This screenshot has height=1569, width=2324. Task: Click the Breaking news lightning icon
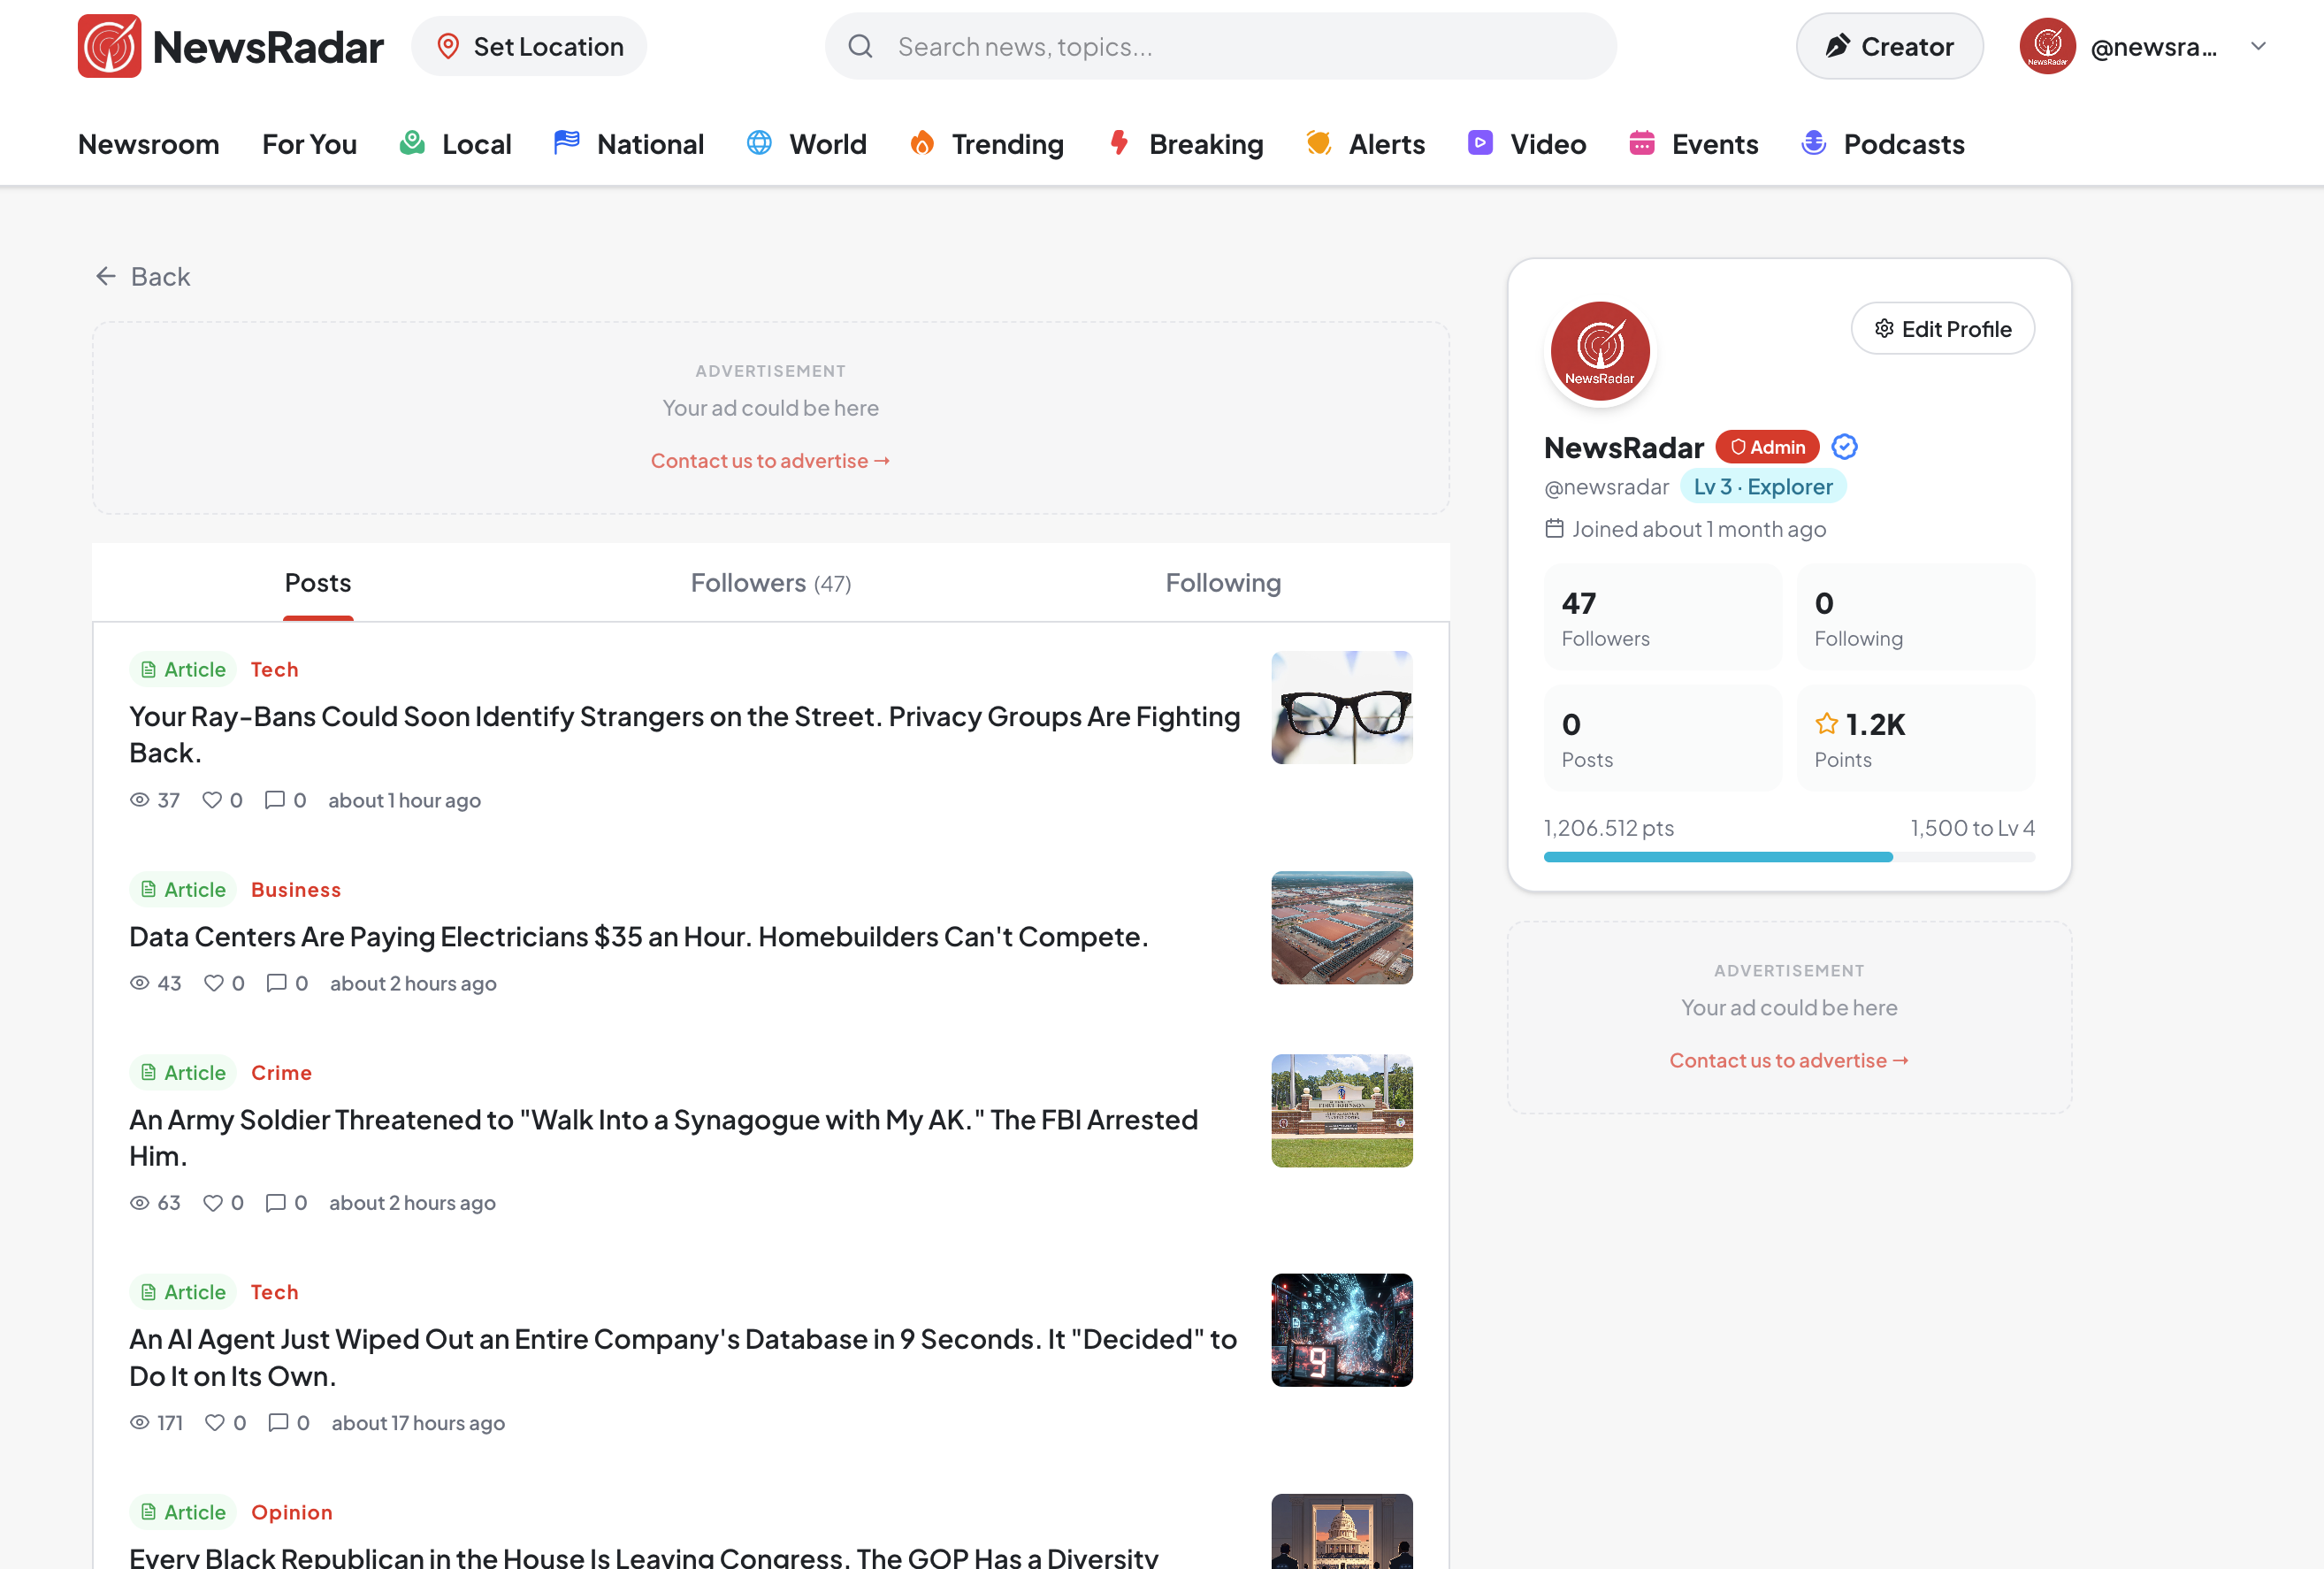click(1118, 143)
